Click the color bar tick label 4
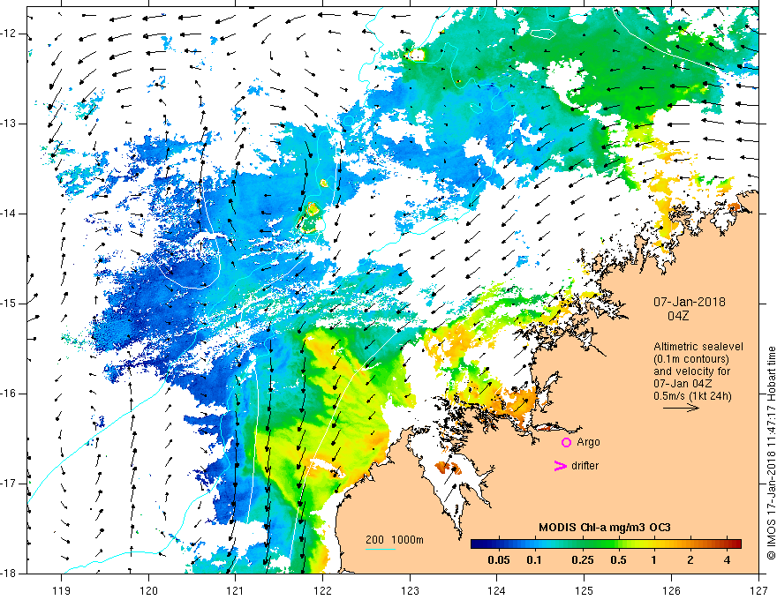 (727, 560)
